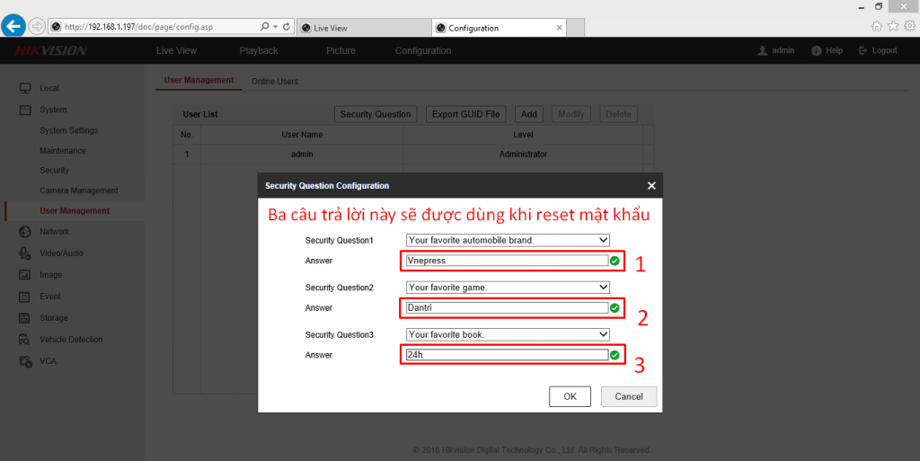Click the browser back arrow button

pyautogui.click(x=14, y=27)
